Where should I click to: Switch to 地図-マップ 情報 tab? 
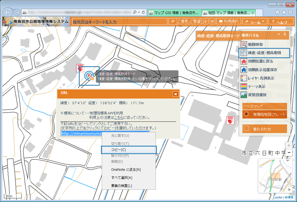[x=229, y=13]
